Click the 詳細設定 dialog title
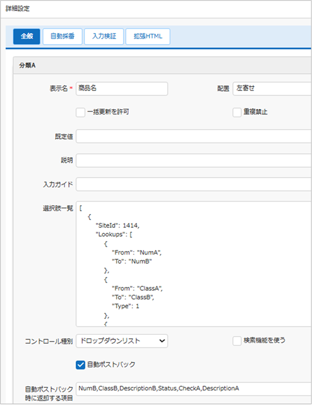 click(18, 8)
